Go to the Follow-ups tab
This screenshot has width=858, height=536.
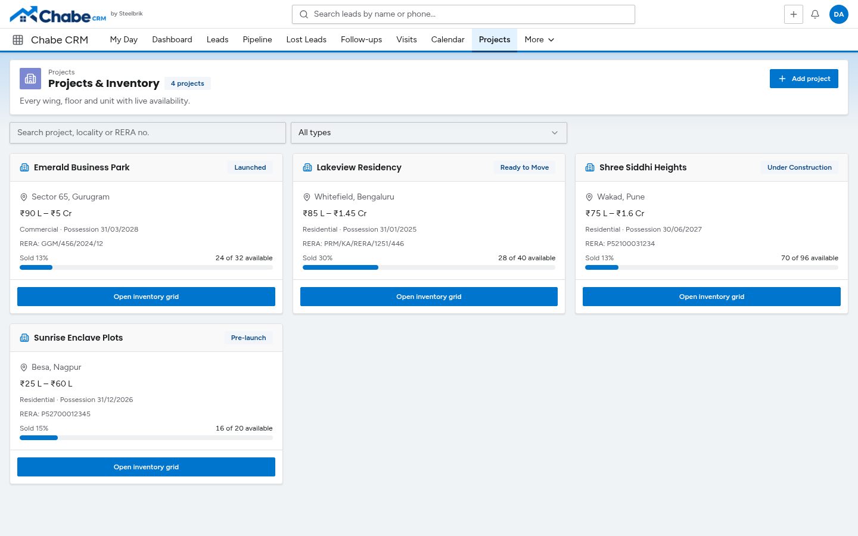(x=361, y=40)
